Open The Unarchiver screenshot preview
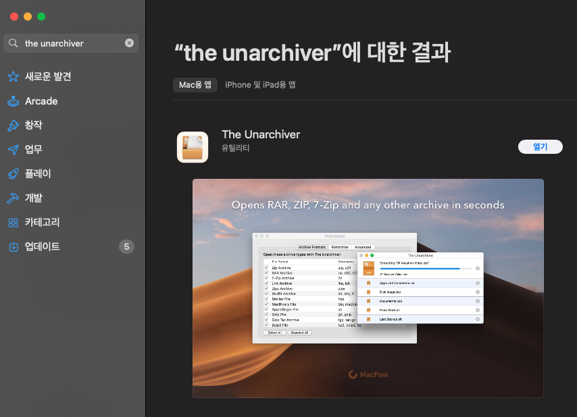This screenshot has height=417, width=577. click(368, 288)
